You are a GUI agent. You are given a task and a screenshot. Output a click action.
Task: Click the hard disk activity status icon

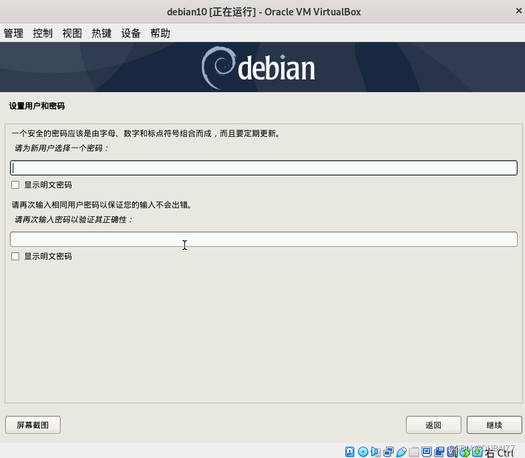point(350,451)
